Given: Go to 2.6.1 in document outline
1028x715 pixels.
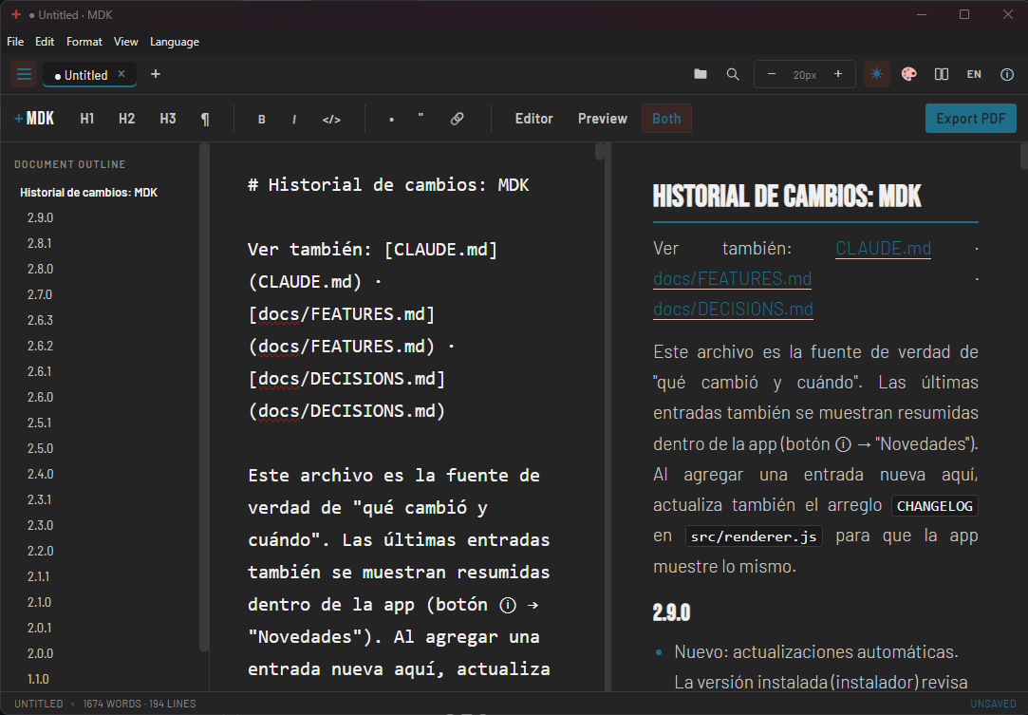Looking at the screenshot, I should click(39, 371).
